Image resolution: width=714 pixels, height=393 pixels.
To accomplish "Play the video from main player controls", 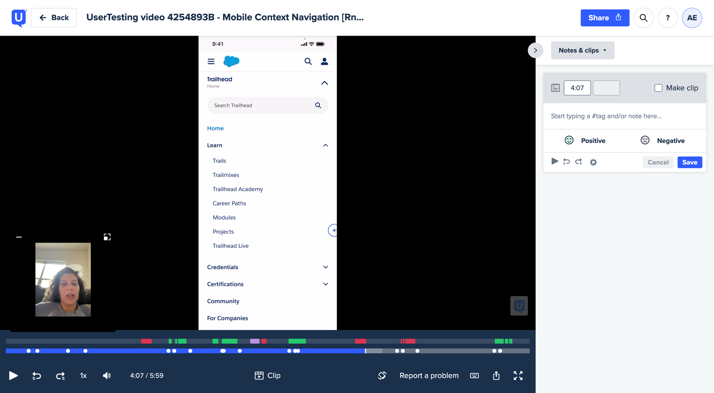I will pyautogui.click(x=13, y=376).
